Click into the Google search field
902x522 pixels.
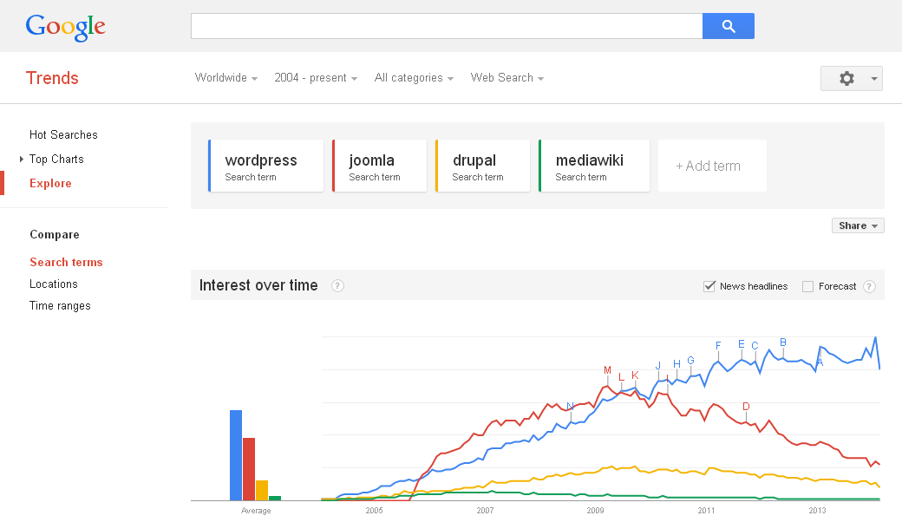tap(447, 26)
